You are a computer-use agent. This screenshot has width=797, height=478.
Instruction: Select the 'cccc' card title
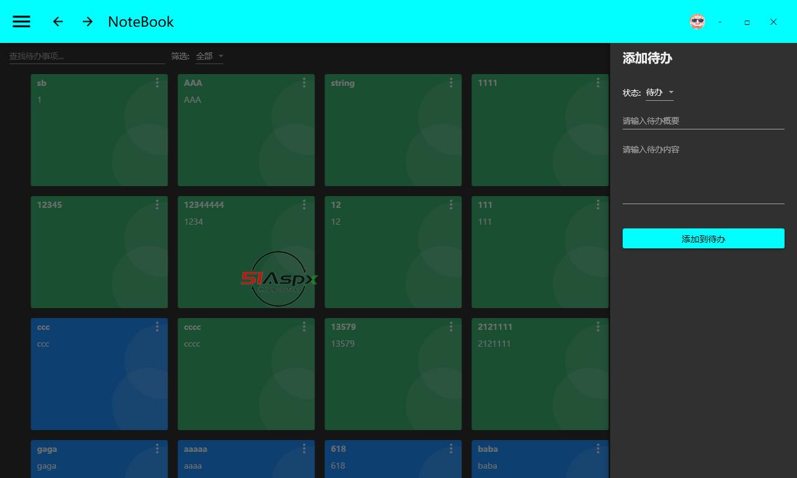[x=192, y=327]
